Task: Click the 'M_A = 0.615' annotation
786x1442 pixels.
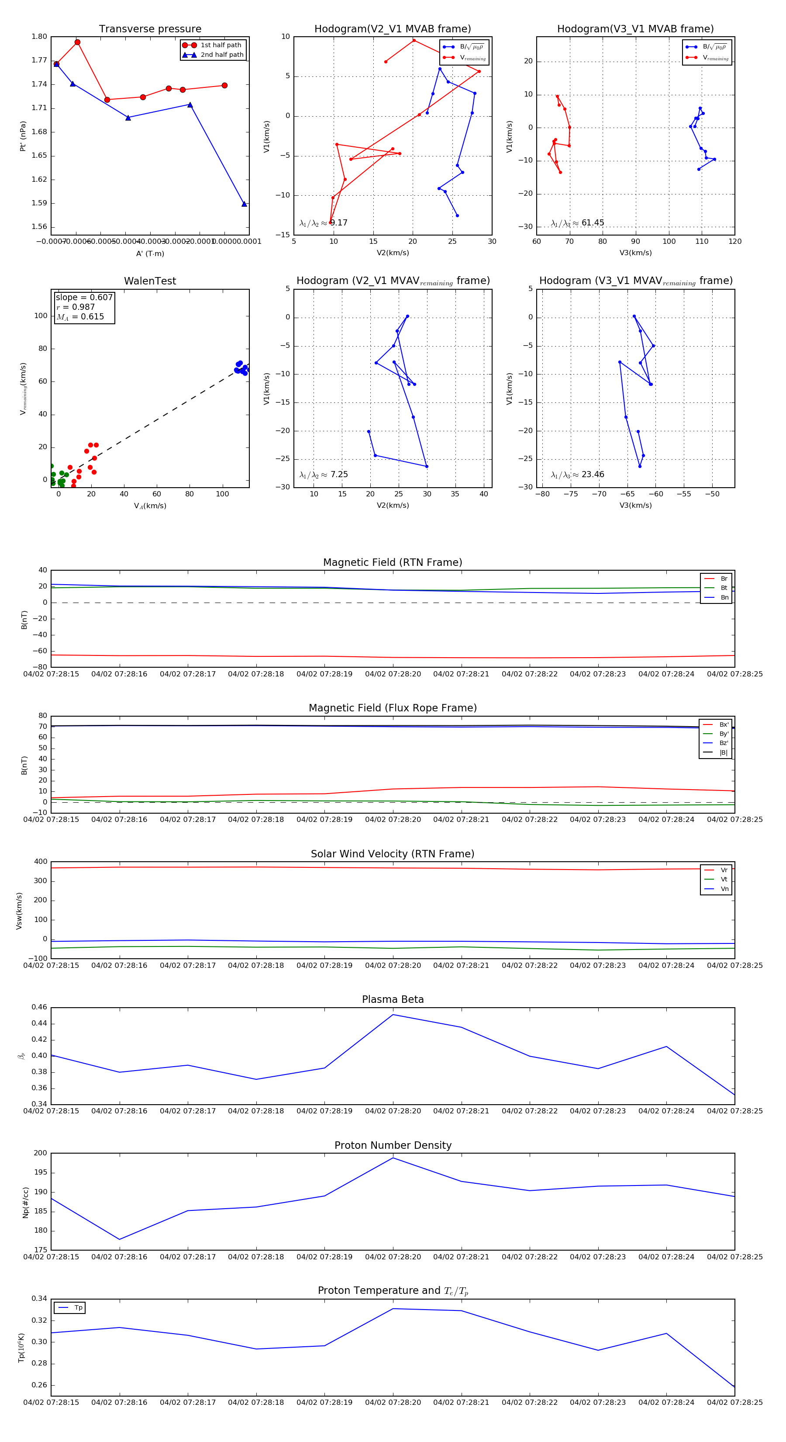Action: click(80, 317)
